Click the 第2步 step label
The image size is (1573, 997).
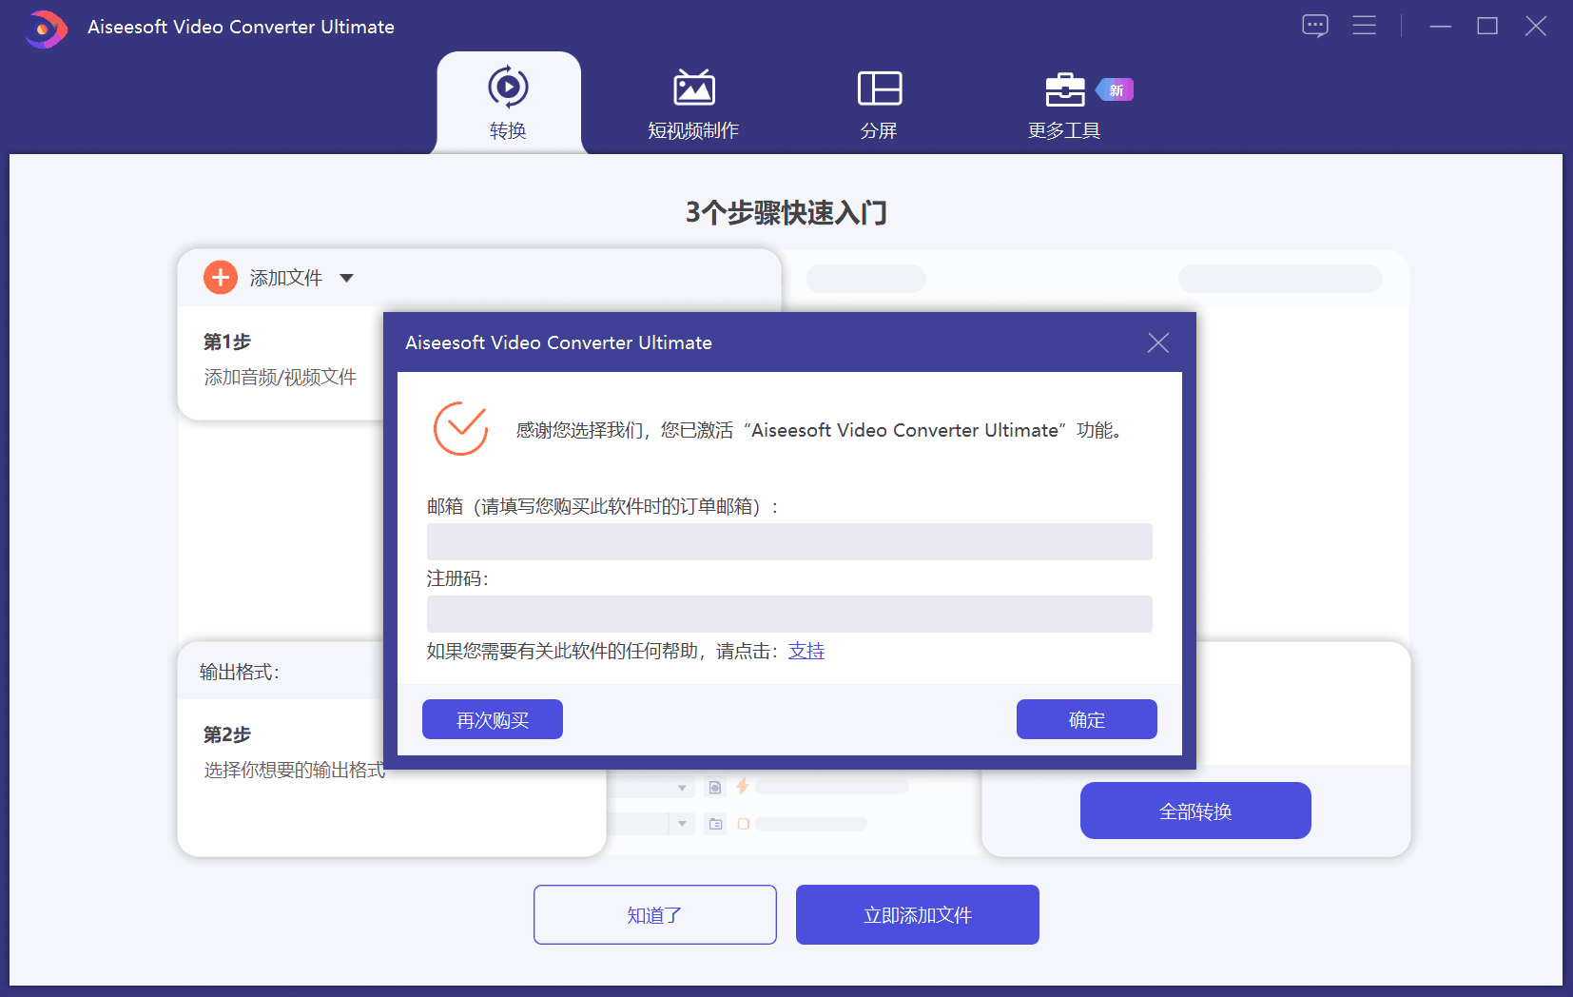227,734
